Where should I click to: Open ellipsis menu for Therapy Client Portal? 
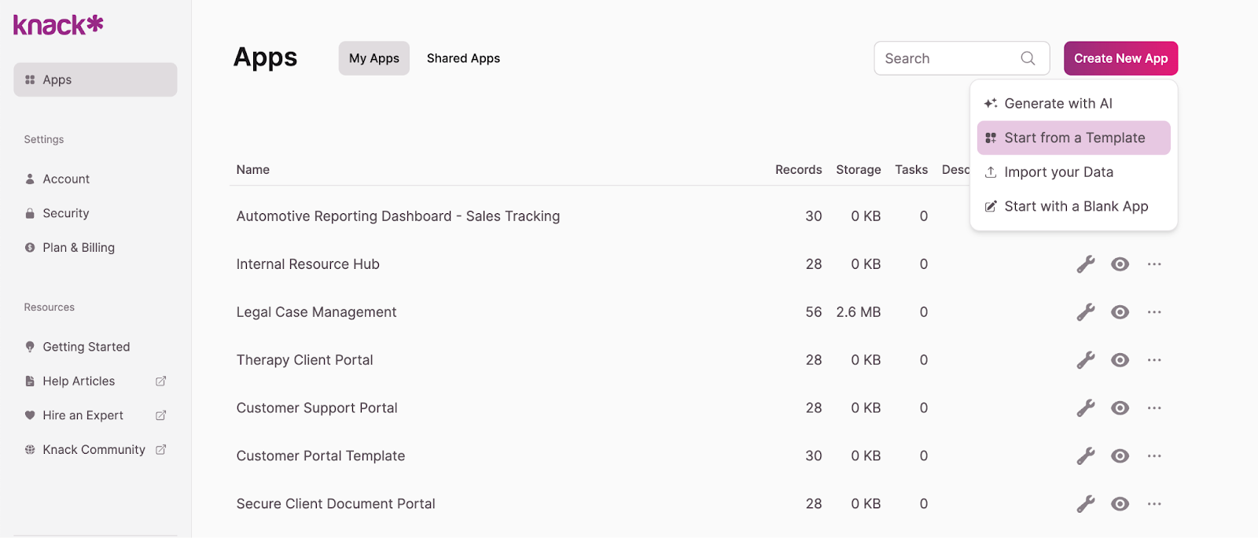[x=1154, y=360]
